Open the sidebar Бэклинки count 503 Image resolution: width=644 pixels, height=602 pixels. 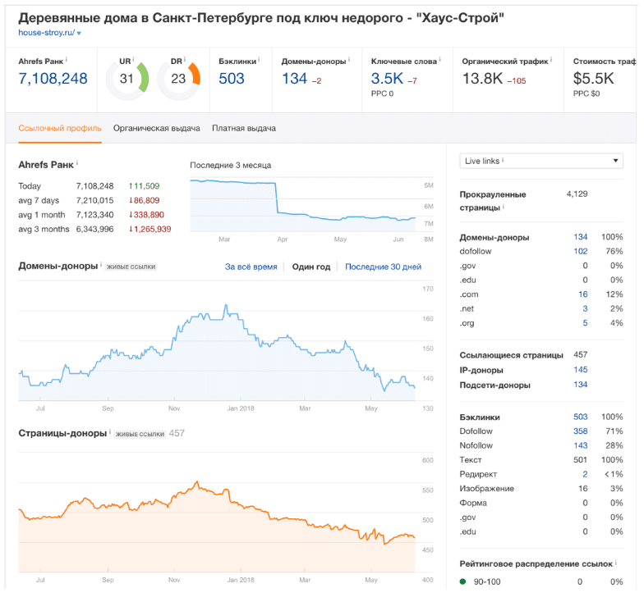[x=580, y=417]
